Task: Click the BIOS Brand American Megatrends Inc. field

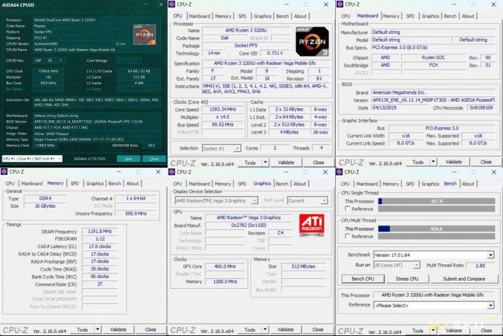Action: click(x=433, y=92)
